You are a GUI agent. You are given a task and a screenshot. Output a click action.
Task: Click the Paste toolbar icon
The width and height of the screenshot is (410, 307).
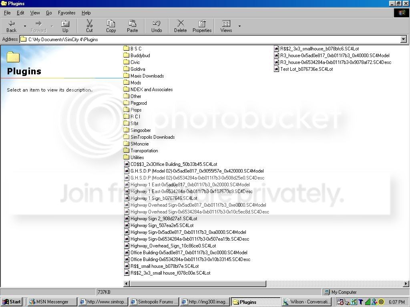tap(132, 26)
